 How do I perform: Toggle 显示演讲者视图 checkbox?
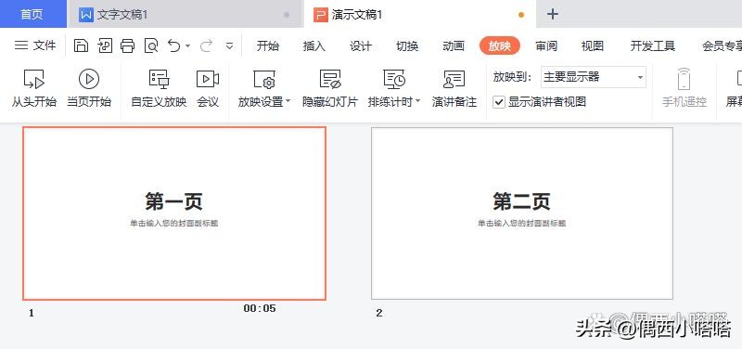498,102
